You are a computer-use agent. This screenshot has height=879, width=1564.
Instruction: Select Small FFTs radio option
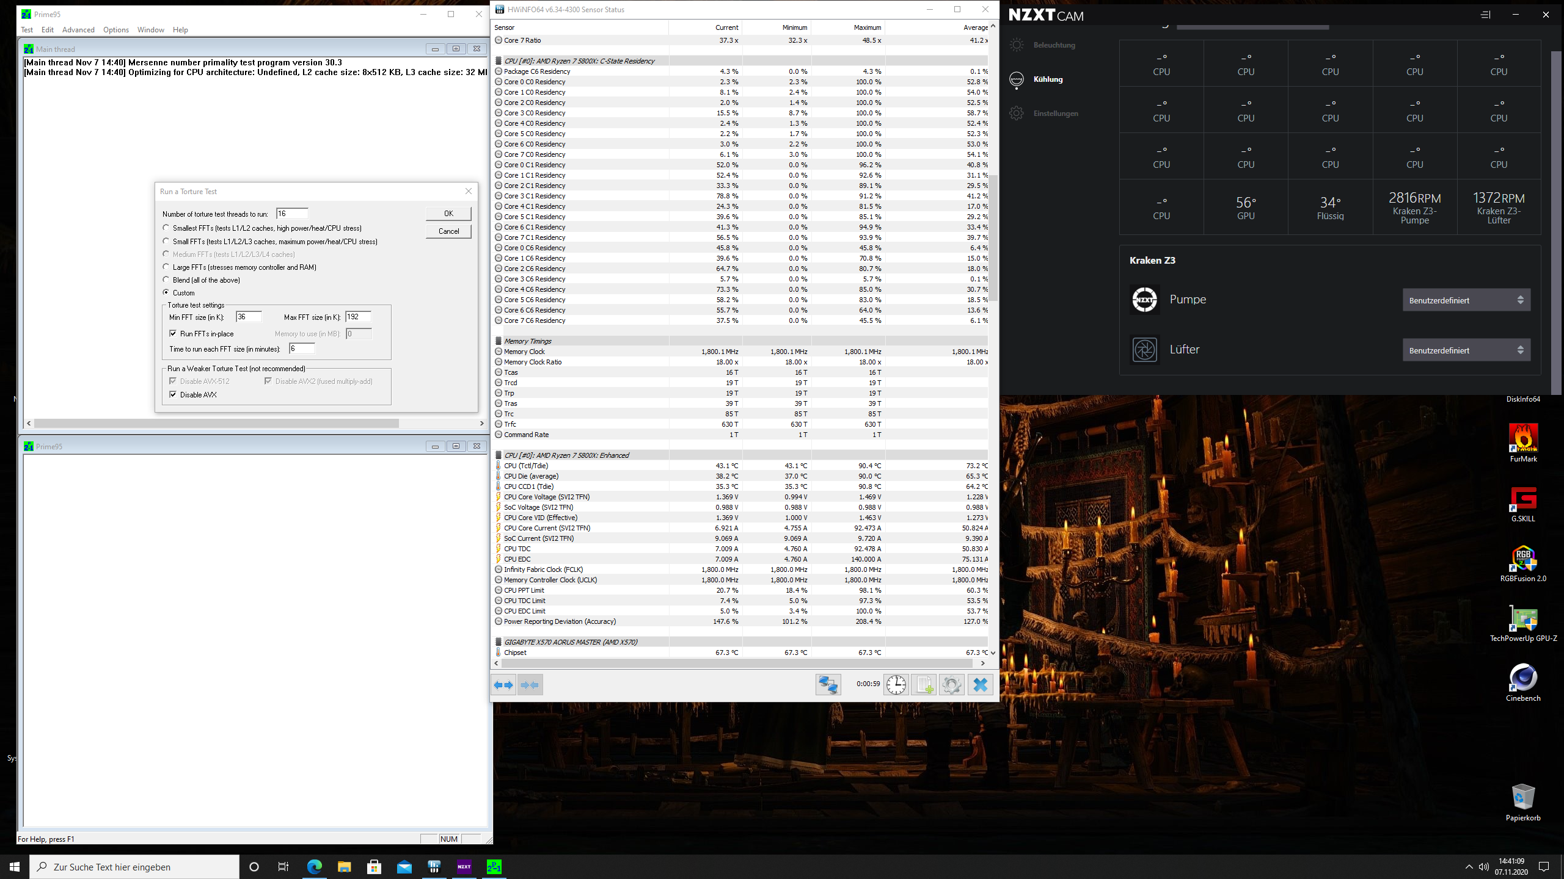point(166,241)
